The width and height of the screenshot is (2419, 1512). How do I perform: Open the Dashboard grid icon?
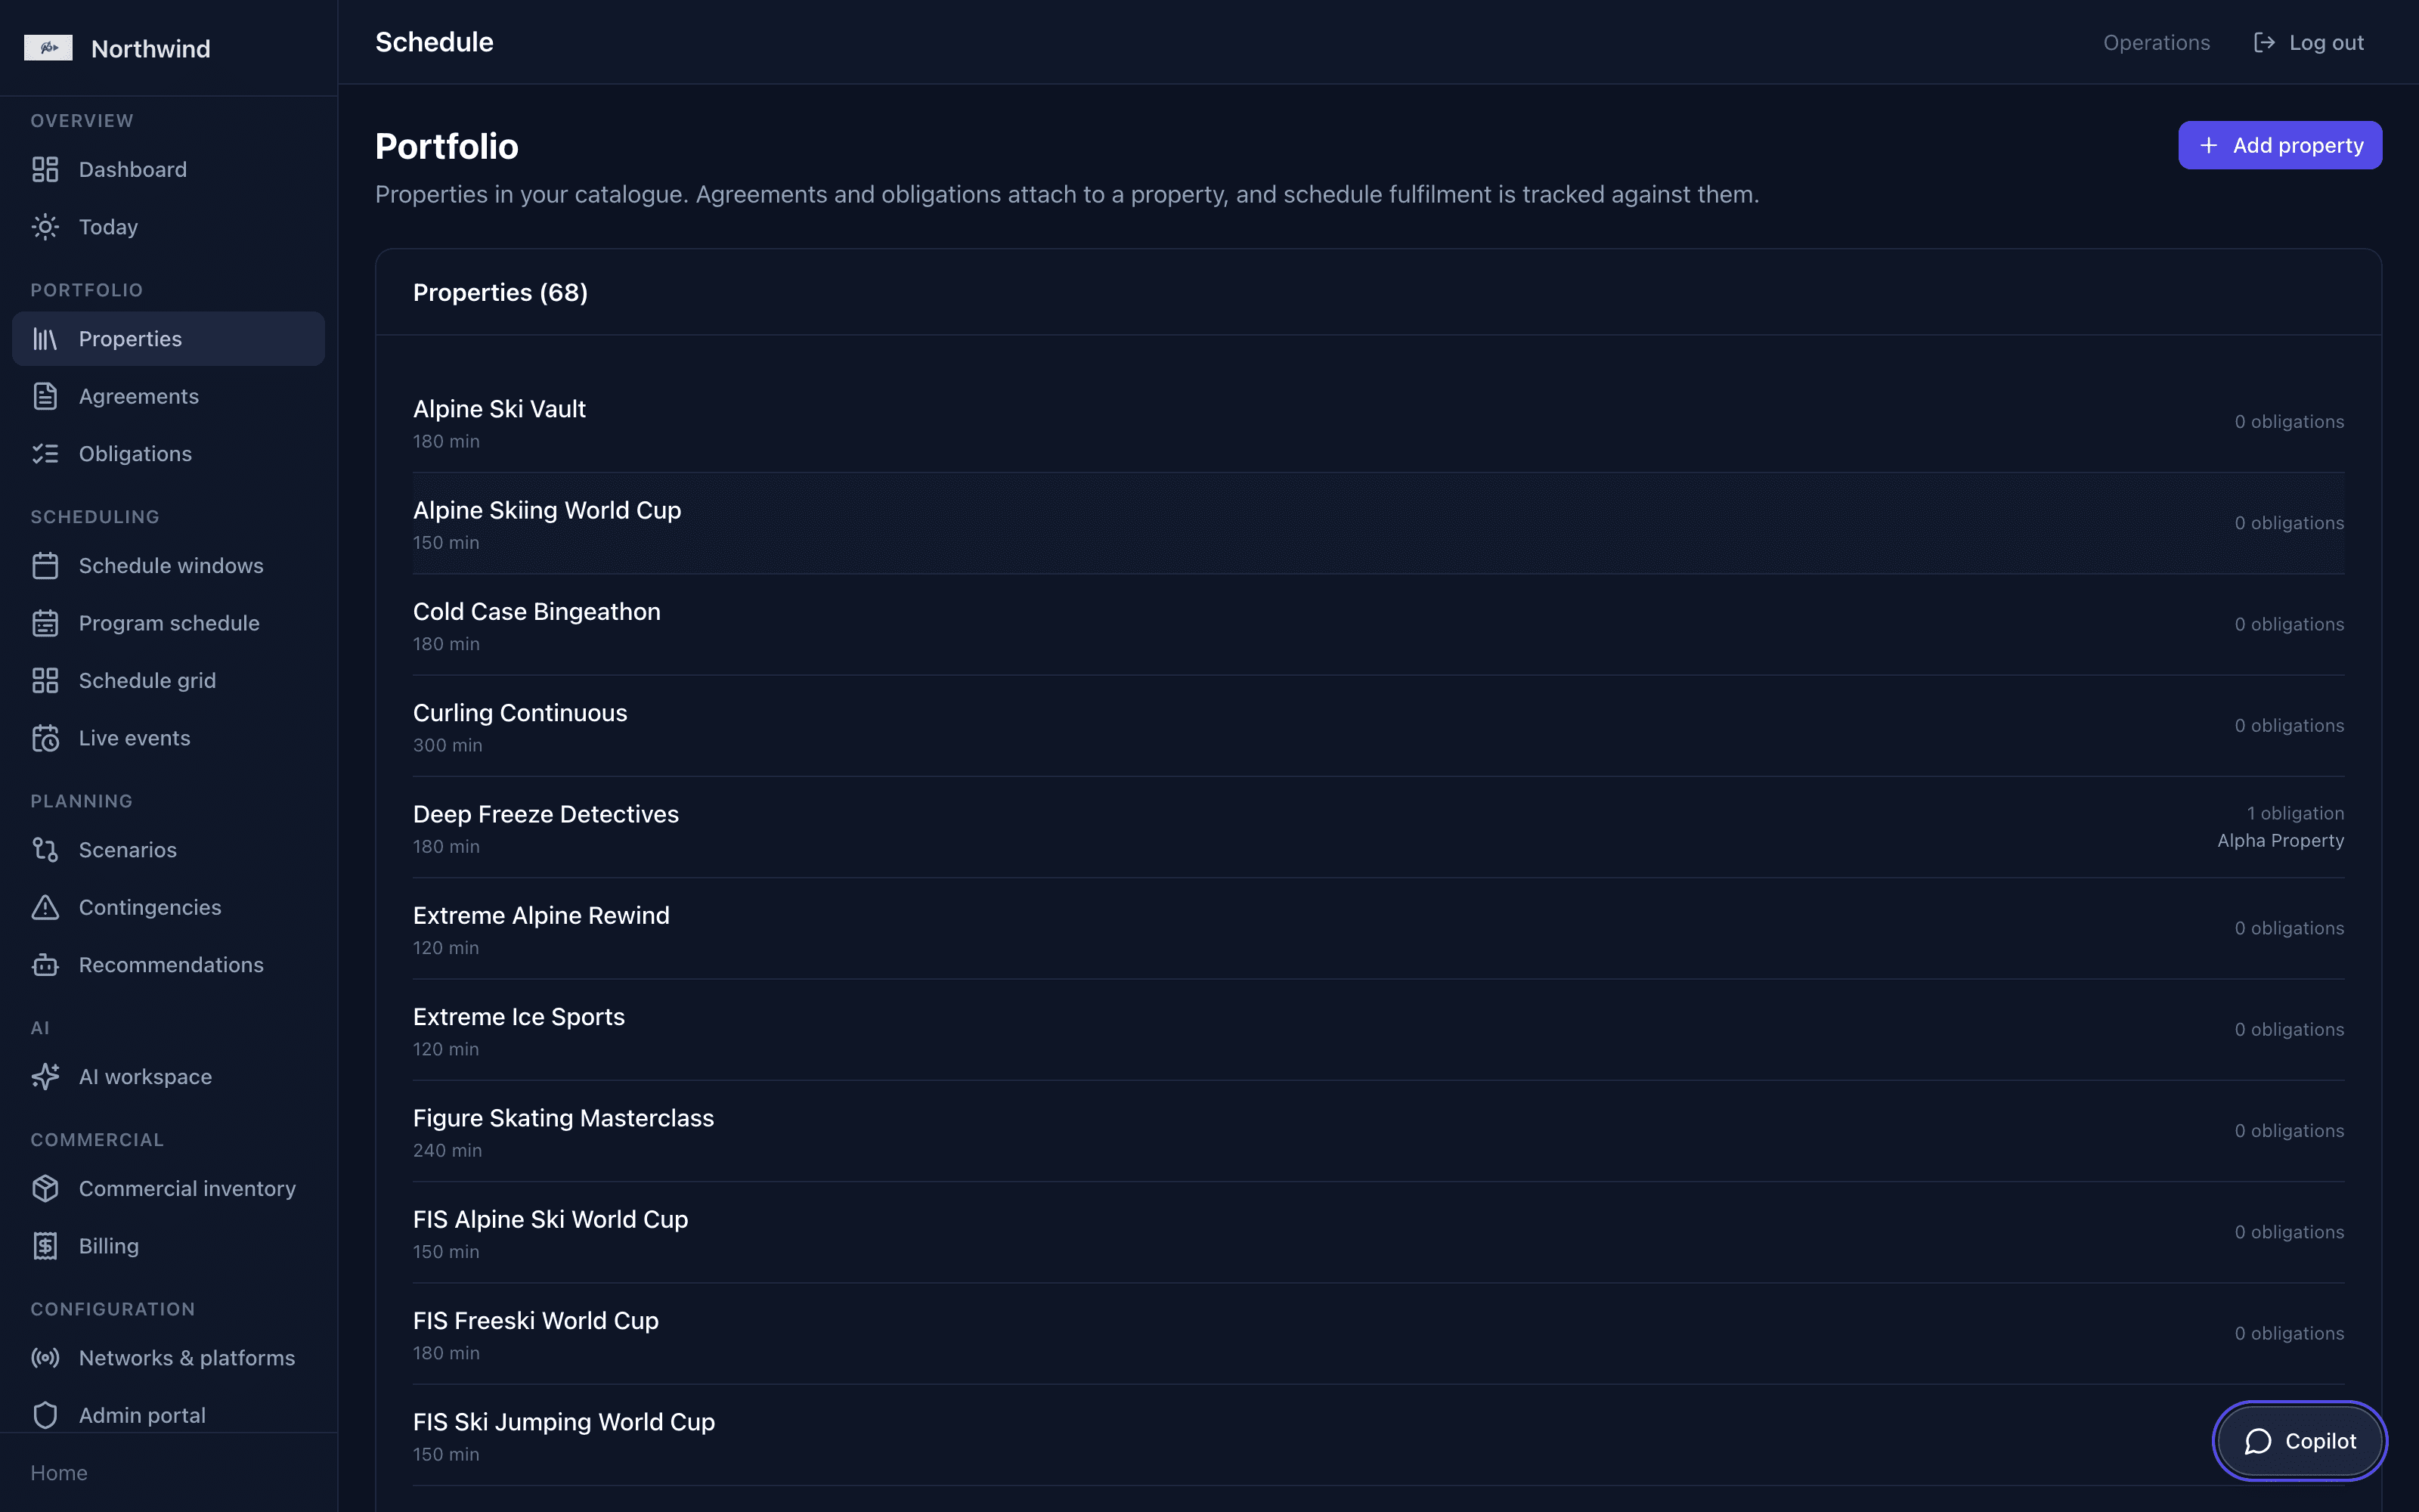45,169
